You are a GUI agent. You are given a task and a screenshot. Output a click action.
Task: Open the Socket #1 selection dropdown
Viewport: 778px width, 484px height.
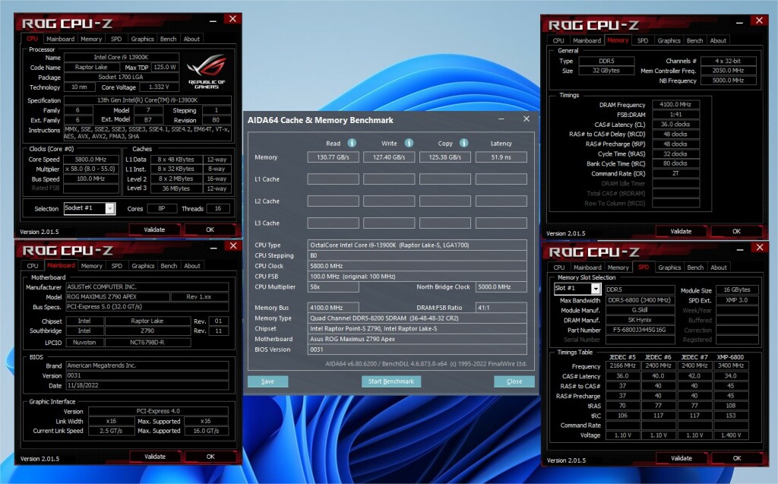tap(110, 208)
